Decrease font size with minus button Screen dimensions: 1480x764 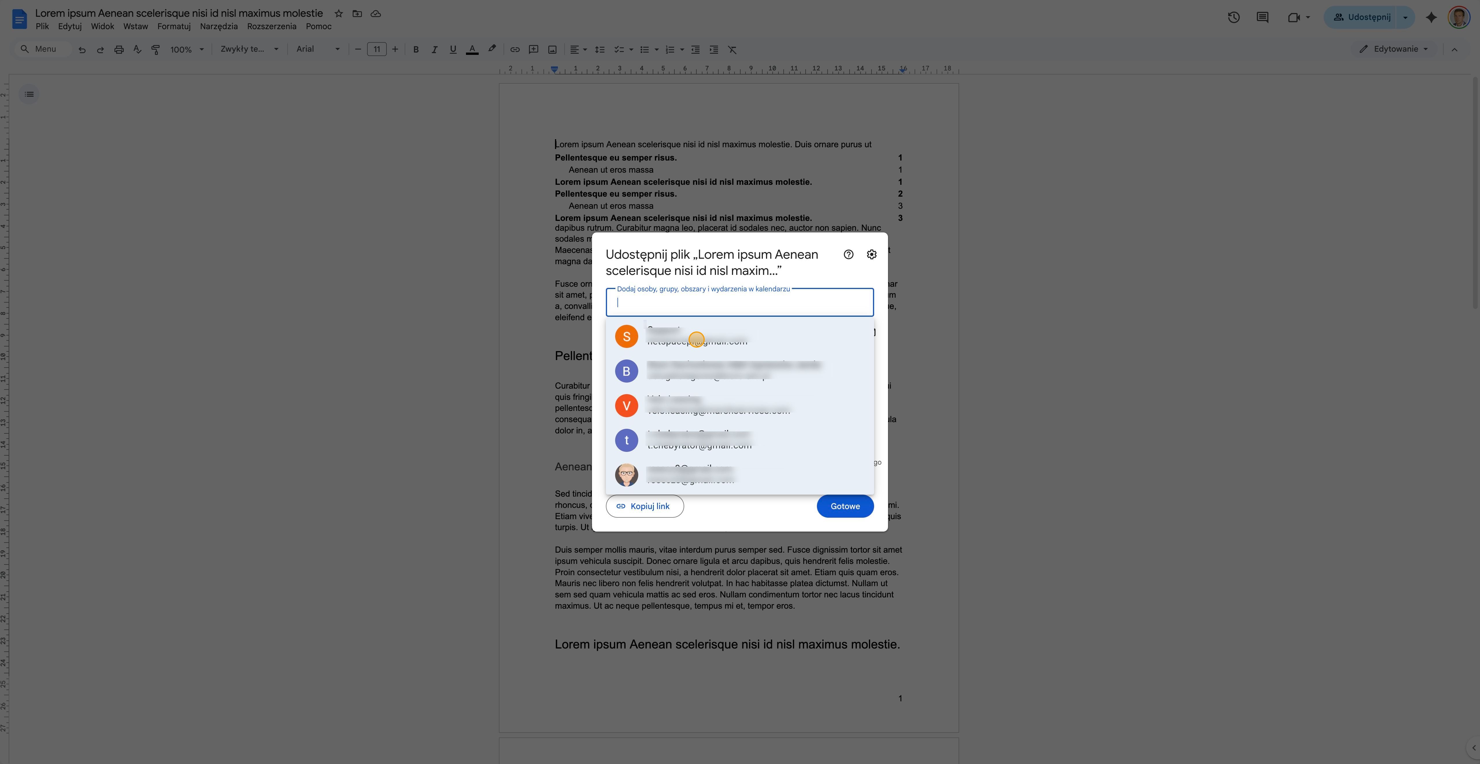pyautogui.click(x=358, y=49)
